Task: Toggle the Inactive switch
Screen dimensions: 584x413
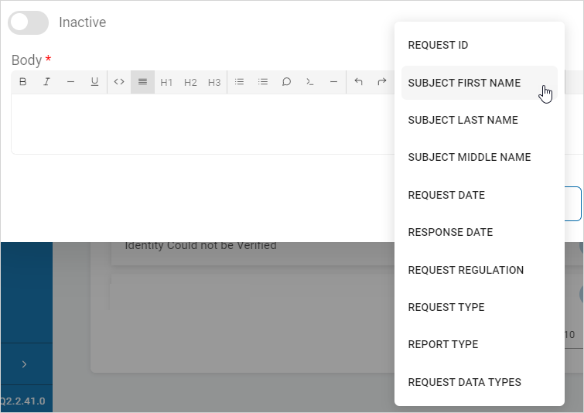Action: 28,23
